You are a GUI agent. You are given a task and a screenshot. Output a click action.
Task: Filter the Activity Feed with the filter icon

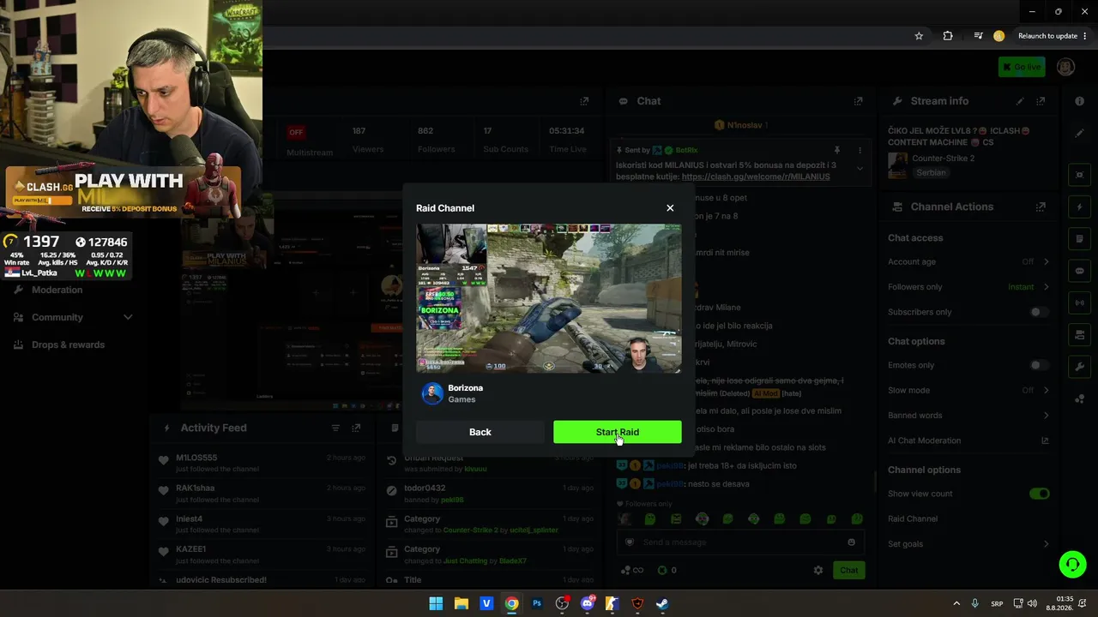click(x=335, y=428)
